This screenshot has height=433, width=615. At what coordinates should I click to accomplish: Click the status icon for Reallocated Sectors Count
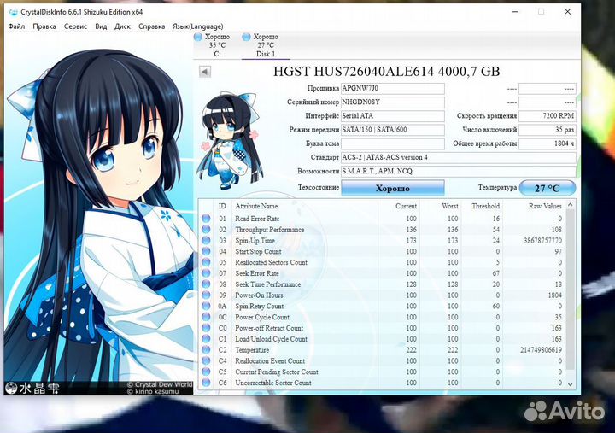click(x=206, y=262)
